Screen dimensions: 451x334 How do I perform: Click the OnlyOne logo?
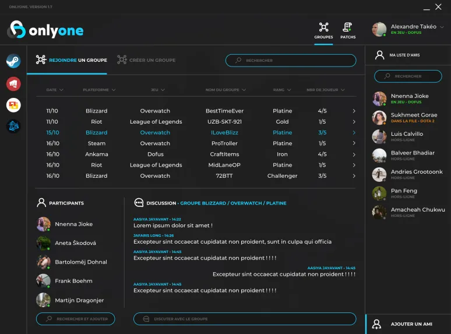pyautogui.click(x=45, y=30)
